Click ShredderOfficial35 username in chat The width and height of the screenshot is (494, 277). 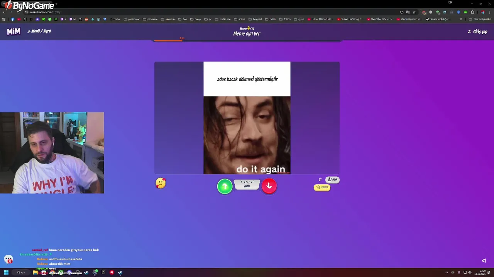(x=34, y=255)
